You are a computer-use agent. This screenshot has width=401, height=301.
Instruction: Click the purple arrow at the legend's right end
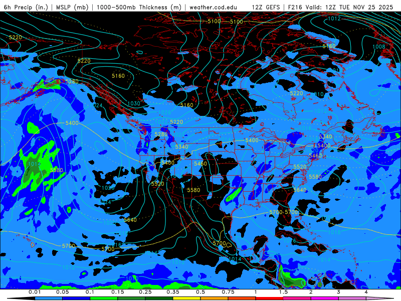[x=380, y=298]
